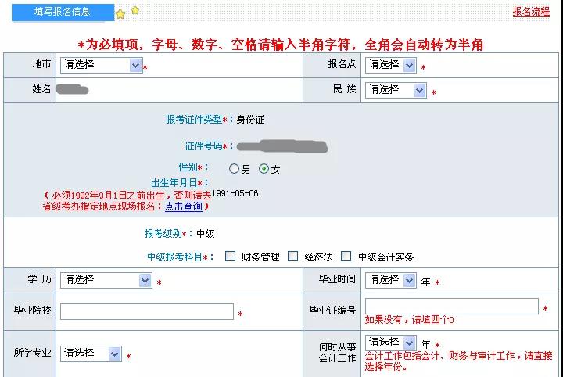Check the 财务管理 subject checkbox
This screenshot has width=563, height=377.
point(230,257)
